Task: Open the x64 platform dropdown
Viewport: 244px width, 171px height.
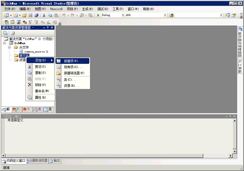Action: [165, 15]
